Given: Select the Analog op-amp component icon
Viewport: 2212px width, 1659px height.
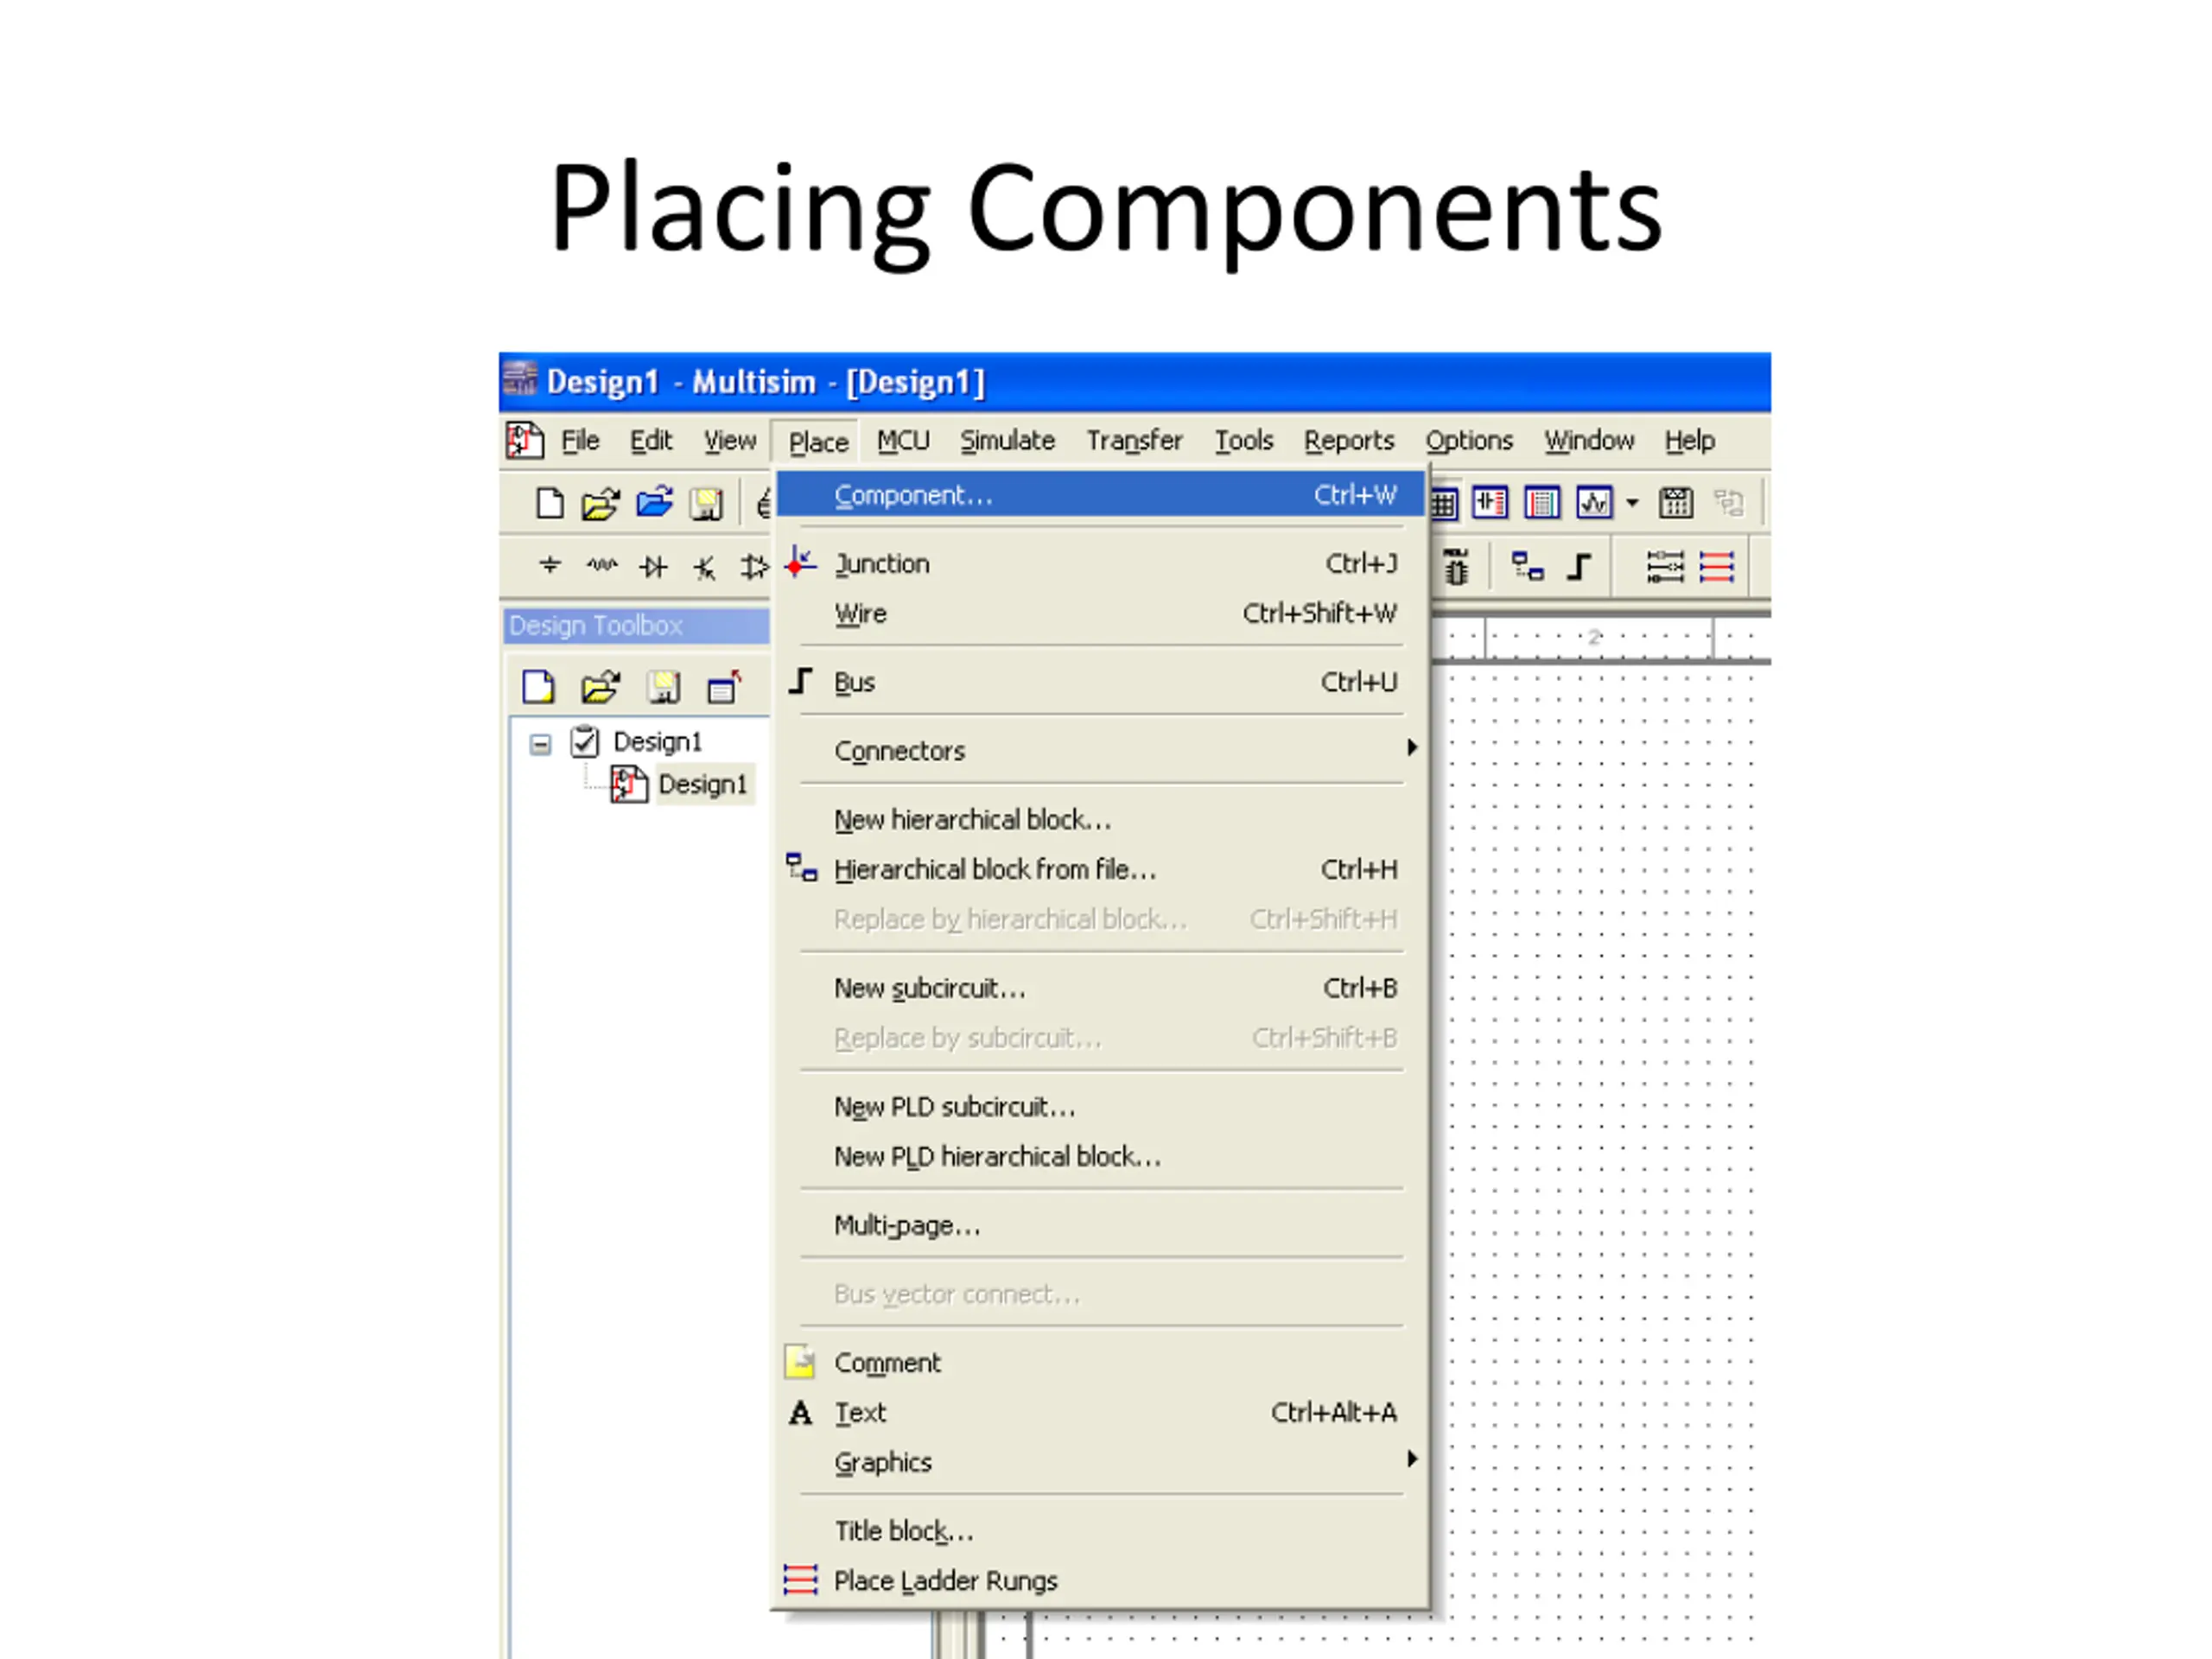Looking at the screenshot, I should pyautogui.click(x=754, y=567).
